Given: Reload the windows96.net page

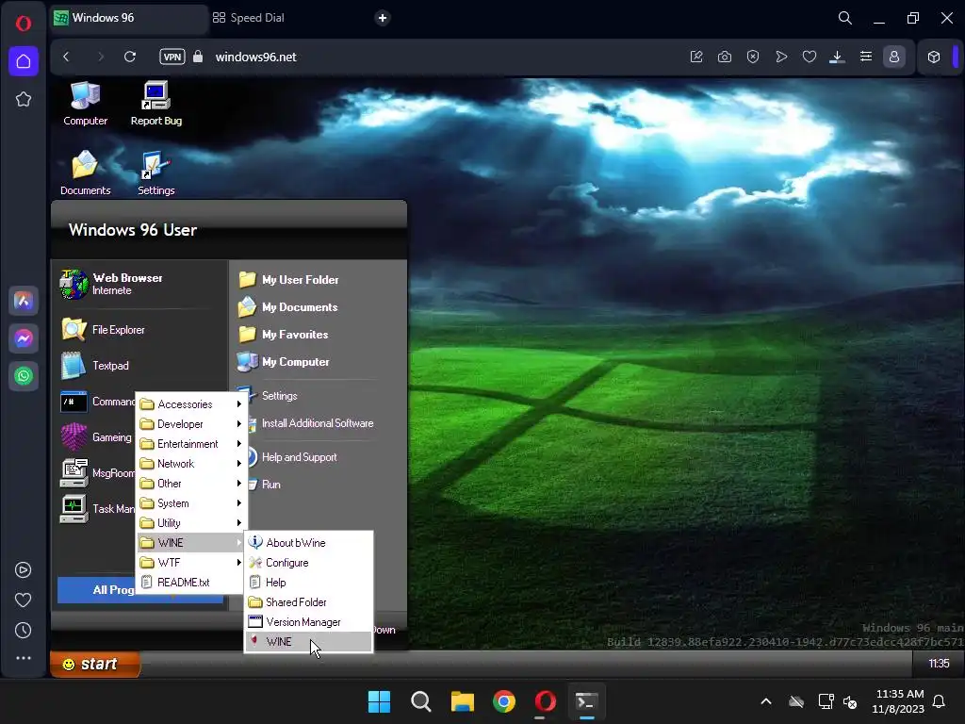Looking at the screenshot, I should click(130, 57).
